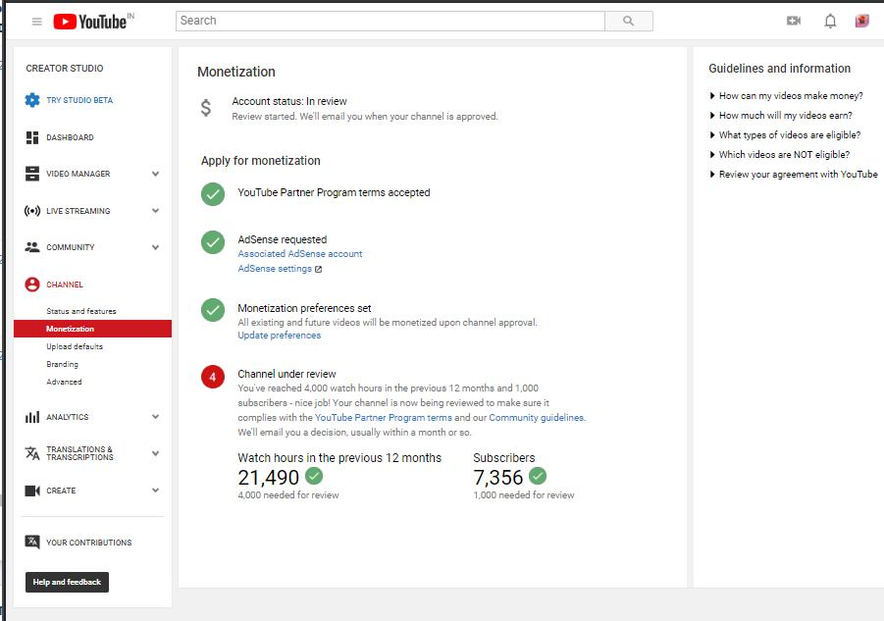This screenshot has width=884, height=621.
Task: Open Advanced under Channel
Action: (64, 382)
